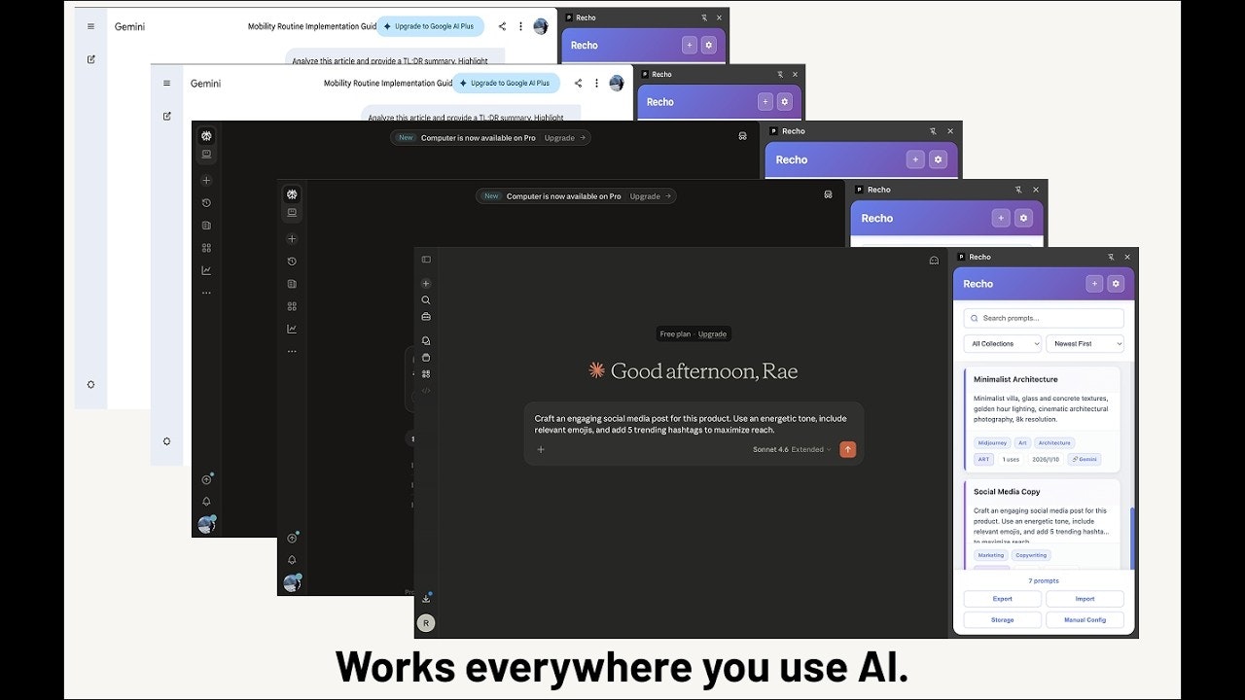Open profile avatar in front Perplexity window
Image resolution: width=1245 pixels, height=700 pixels.
point(292,582)
